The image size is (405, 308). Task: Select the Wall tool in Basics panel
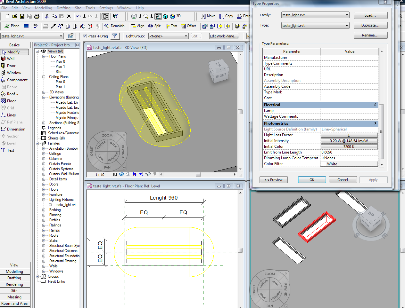coord(11,59)
